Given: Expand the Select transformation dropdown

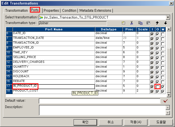Looking at the screenshot, I should [x=168, y=17].
